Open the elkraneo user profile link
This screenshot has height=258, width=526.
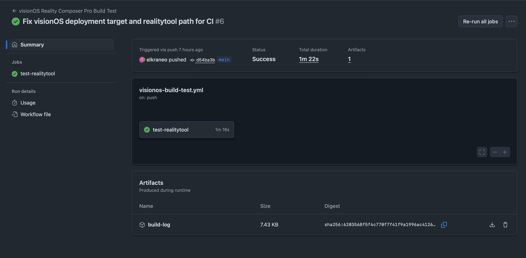(x=157, y=60)
